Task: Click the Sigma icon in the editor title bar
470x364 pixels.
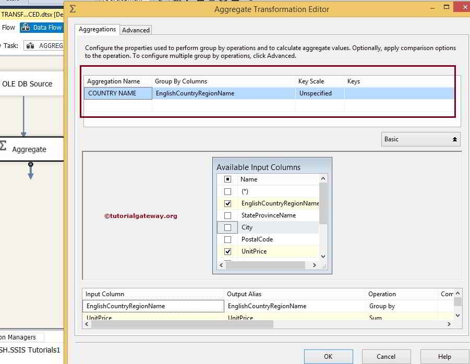Action: point(73,9)
